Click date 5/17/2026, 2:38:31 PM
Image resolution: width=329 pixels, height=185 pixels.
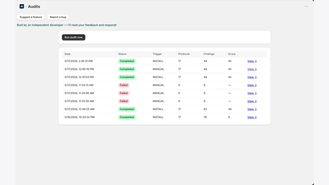[x=79, y=61]
